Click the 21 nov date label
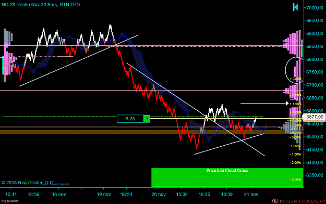326x204 pixels. 251,195
